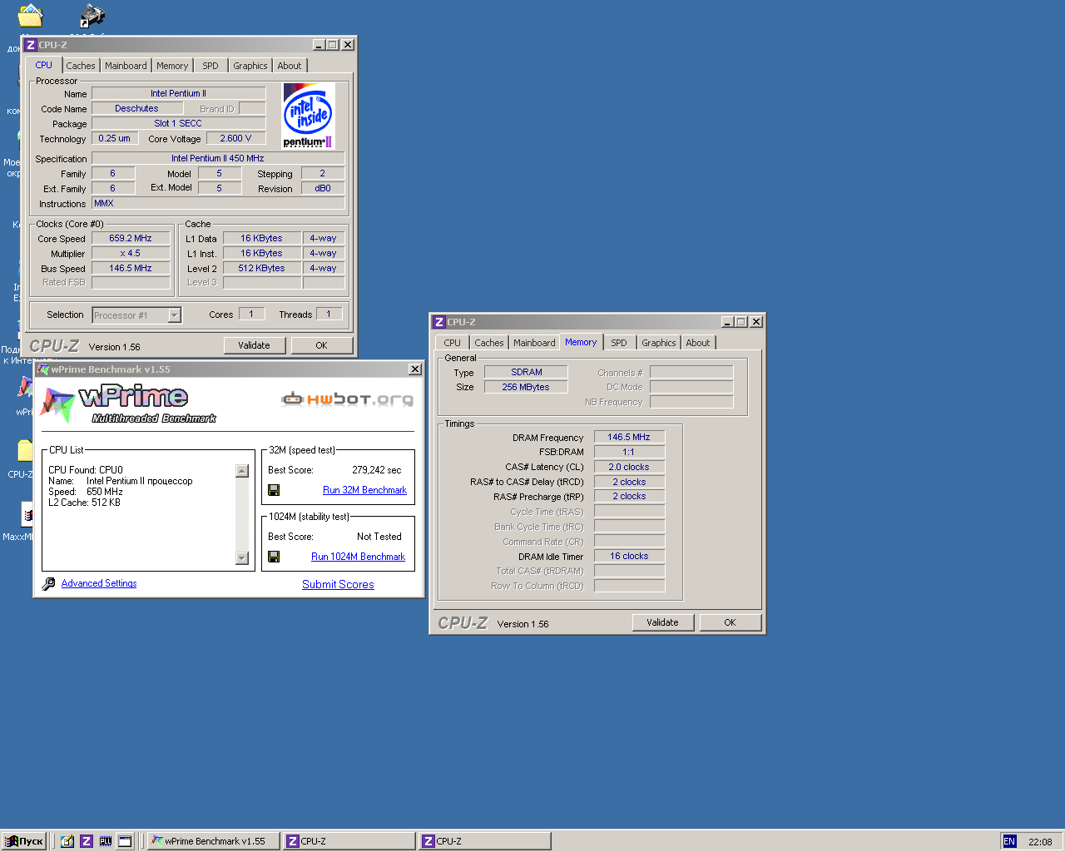Click the memory Type value SDRAM
The width and height of the screenshot is (1065, 852).
point(527,372)
